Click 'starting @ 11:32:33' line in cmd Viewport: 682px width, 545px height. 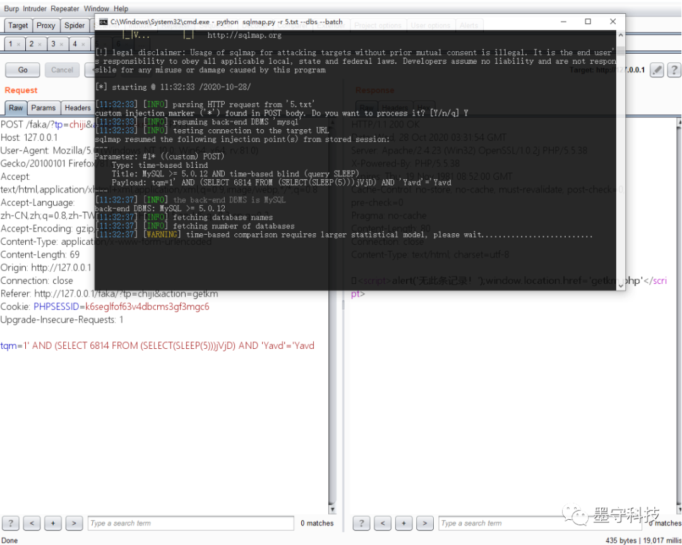(x=173, y=87)
